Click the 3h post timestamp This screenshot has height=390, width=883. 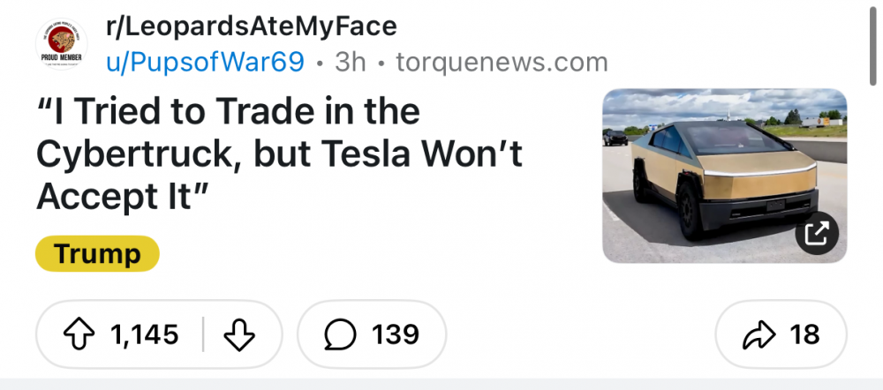pos(351,63)
